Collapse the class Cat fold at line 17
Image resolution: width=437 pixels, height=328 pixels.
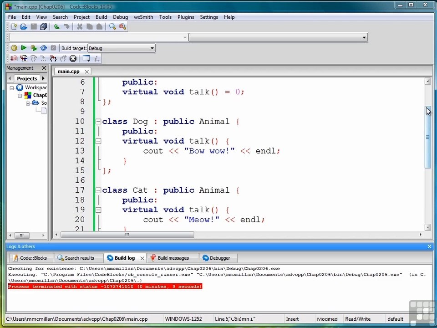[98, 190]
